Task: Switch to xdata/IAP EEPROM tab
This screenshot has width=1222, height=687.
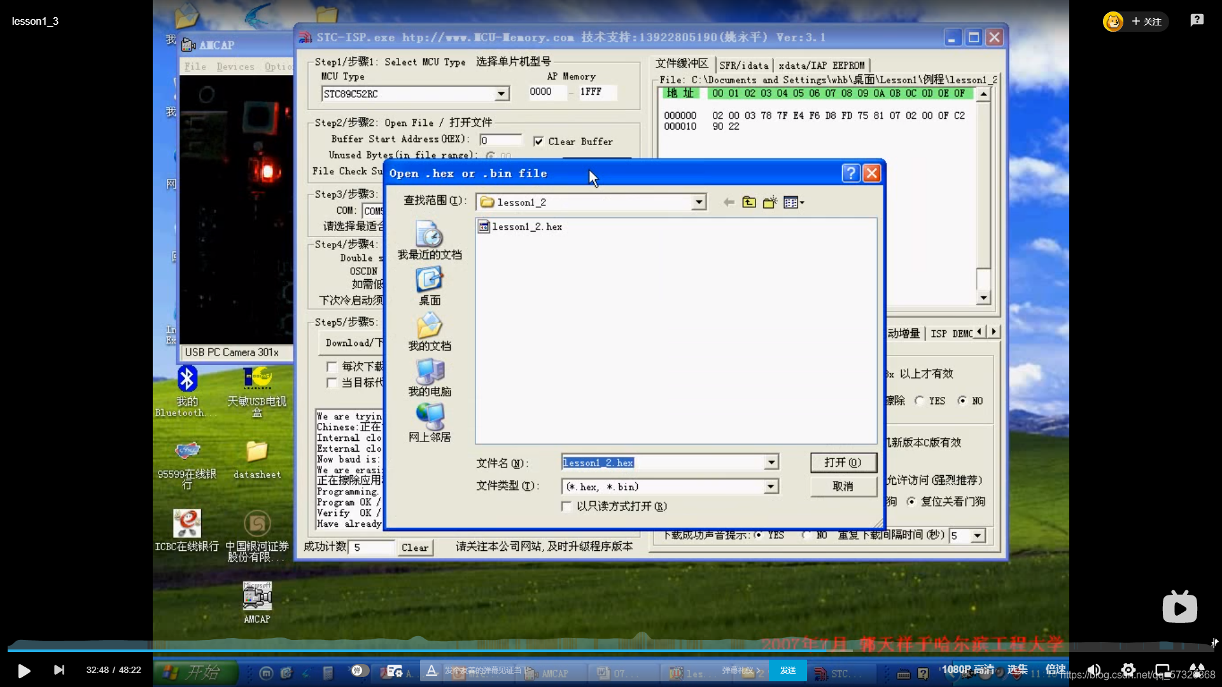Action: [x=821, y=65]
